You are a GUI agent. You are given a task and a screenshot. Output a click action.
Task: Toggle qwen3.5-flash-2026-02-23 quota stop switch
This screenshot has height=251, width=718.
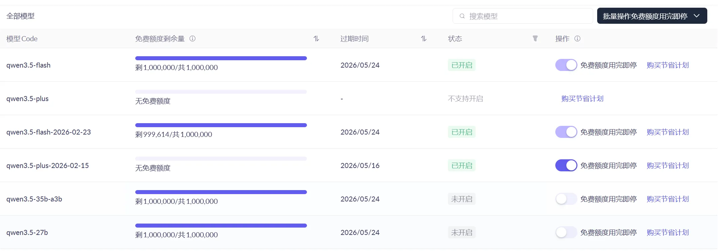tap(566, 132)
